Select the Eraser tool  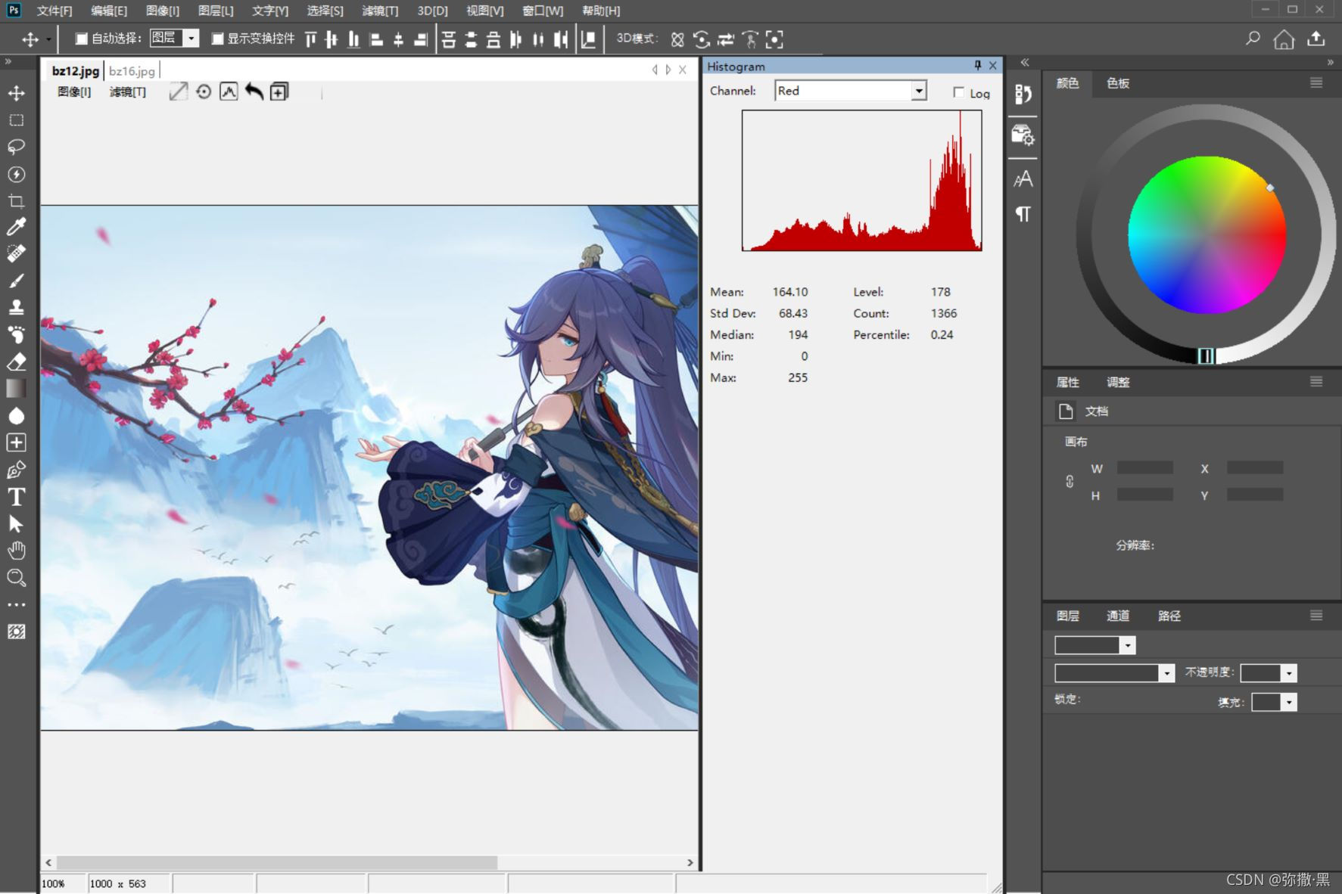16,362
